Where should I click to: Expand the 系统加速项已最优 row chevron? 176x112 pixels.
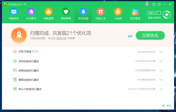[161, 61]
